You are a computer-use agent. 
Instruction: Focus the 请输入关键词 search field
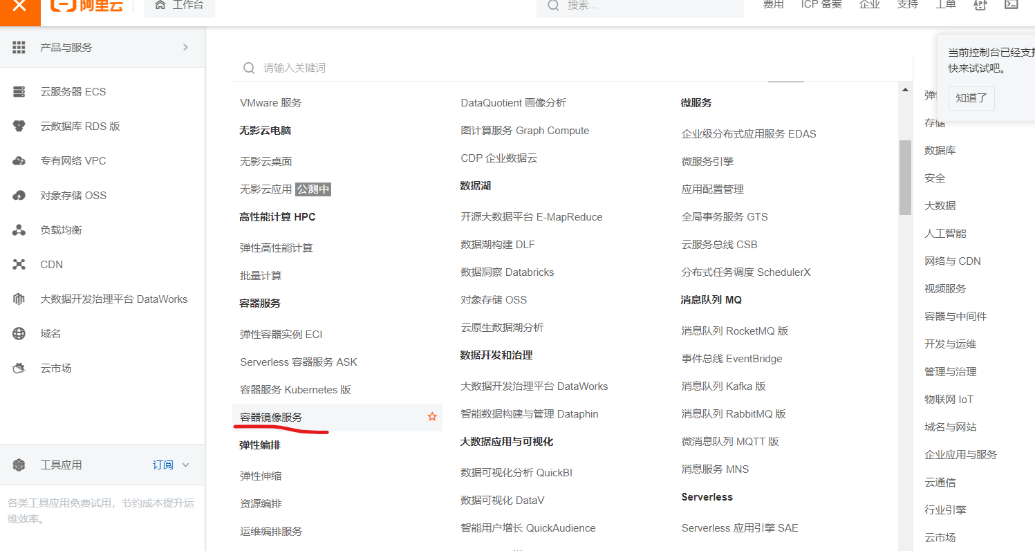tap(572, 68)
